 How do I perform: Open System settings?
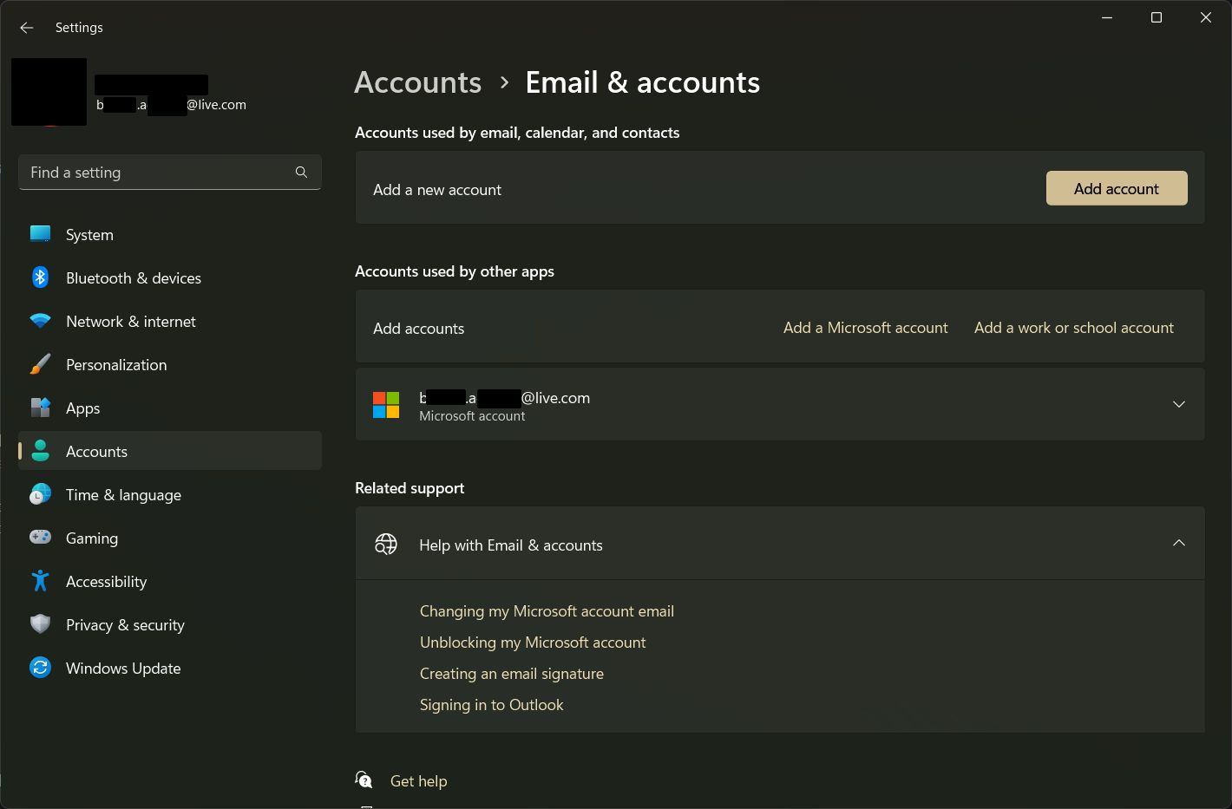pyautogui.click(x=170, y=234)
